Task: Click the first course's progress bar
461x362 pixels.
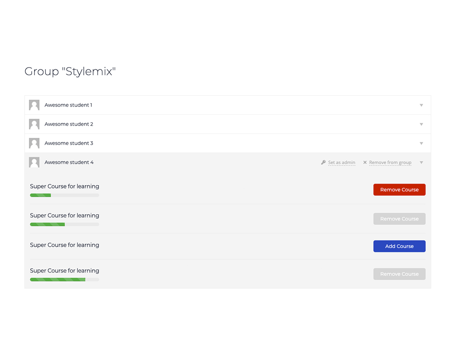Action: [x=64, y=195]
